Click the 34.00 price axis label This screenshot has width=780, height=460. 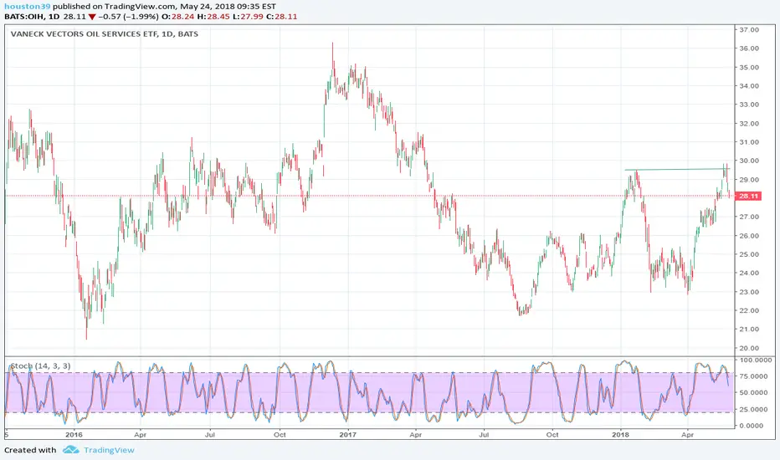click(749, 85)
